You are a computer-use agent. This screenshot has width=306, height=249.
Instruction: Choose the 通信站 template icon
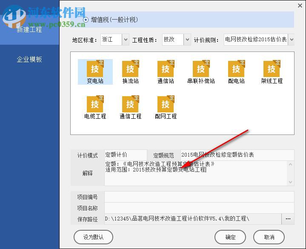(166, 72)
